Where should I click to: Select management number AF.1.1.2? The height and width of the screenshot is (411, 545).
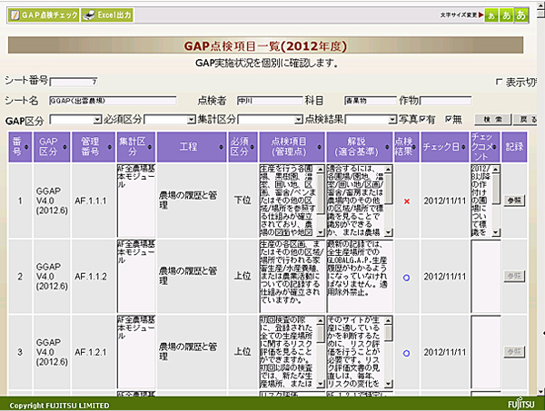(x=90, y=277)
